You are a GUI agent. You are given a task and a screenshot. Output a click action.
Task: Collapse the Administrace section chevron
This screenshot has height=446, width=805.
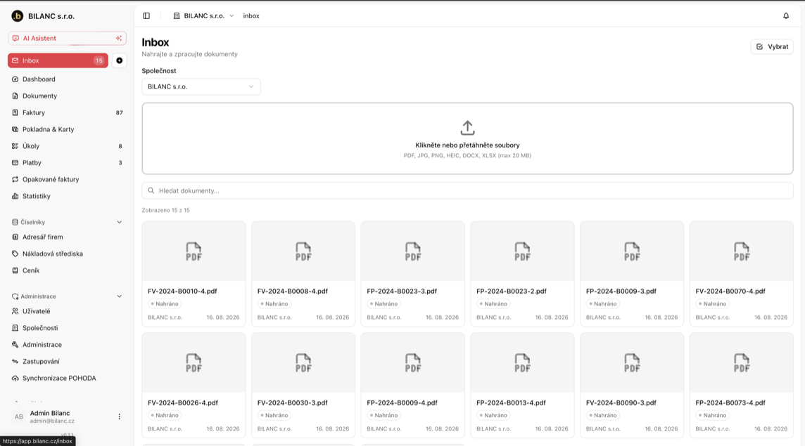pyautogui.click(x=119, y=296)
